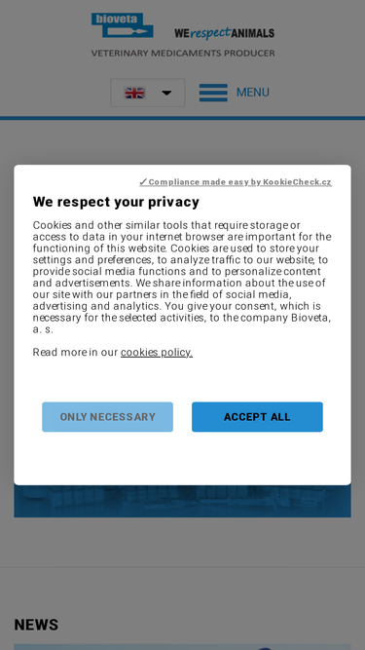This screenshot has height=650, width=365.
Task: Choose the ONLY NECESSARY button
Action: [108, 417]
